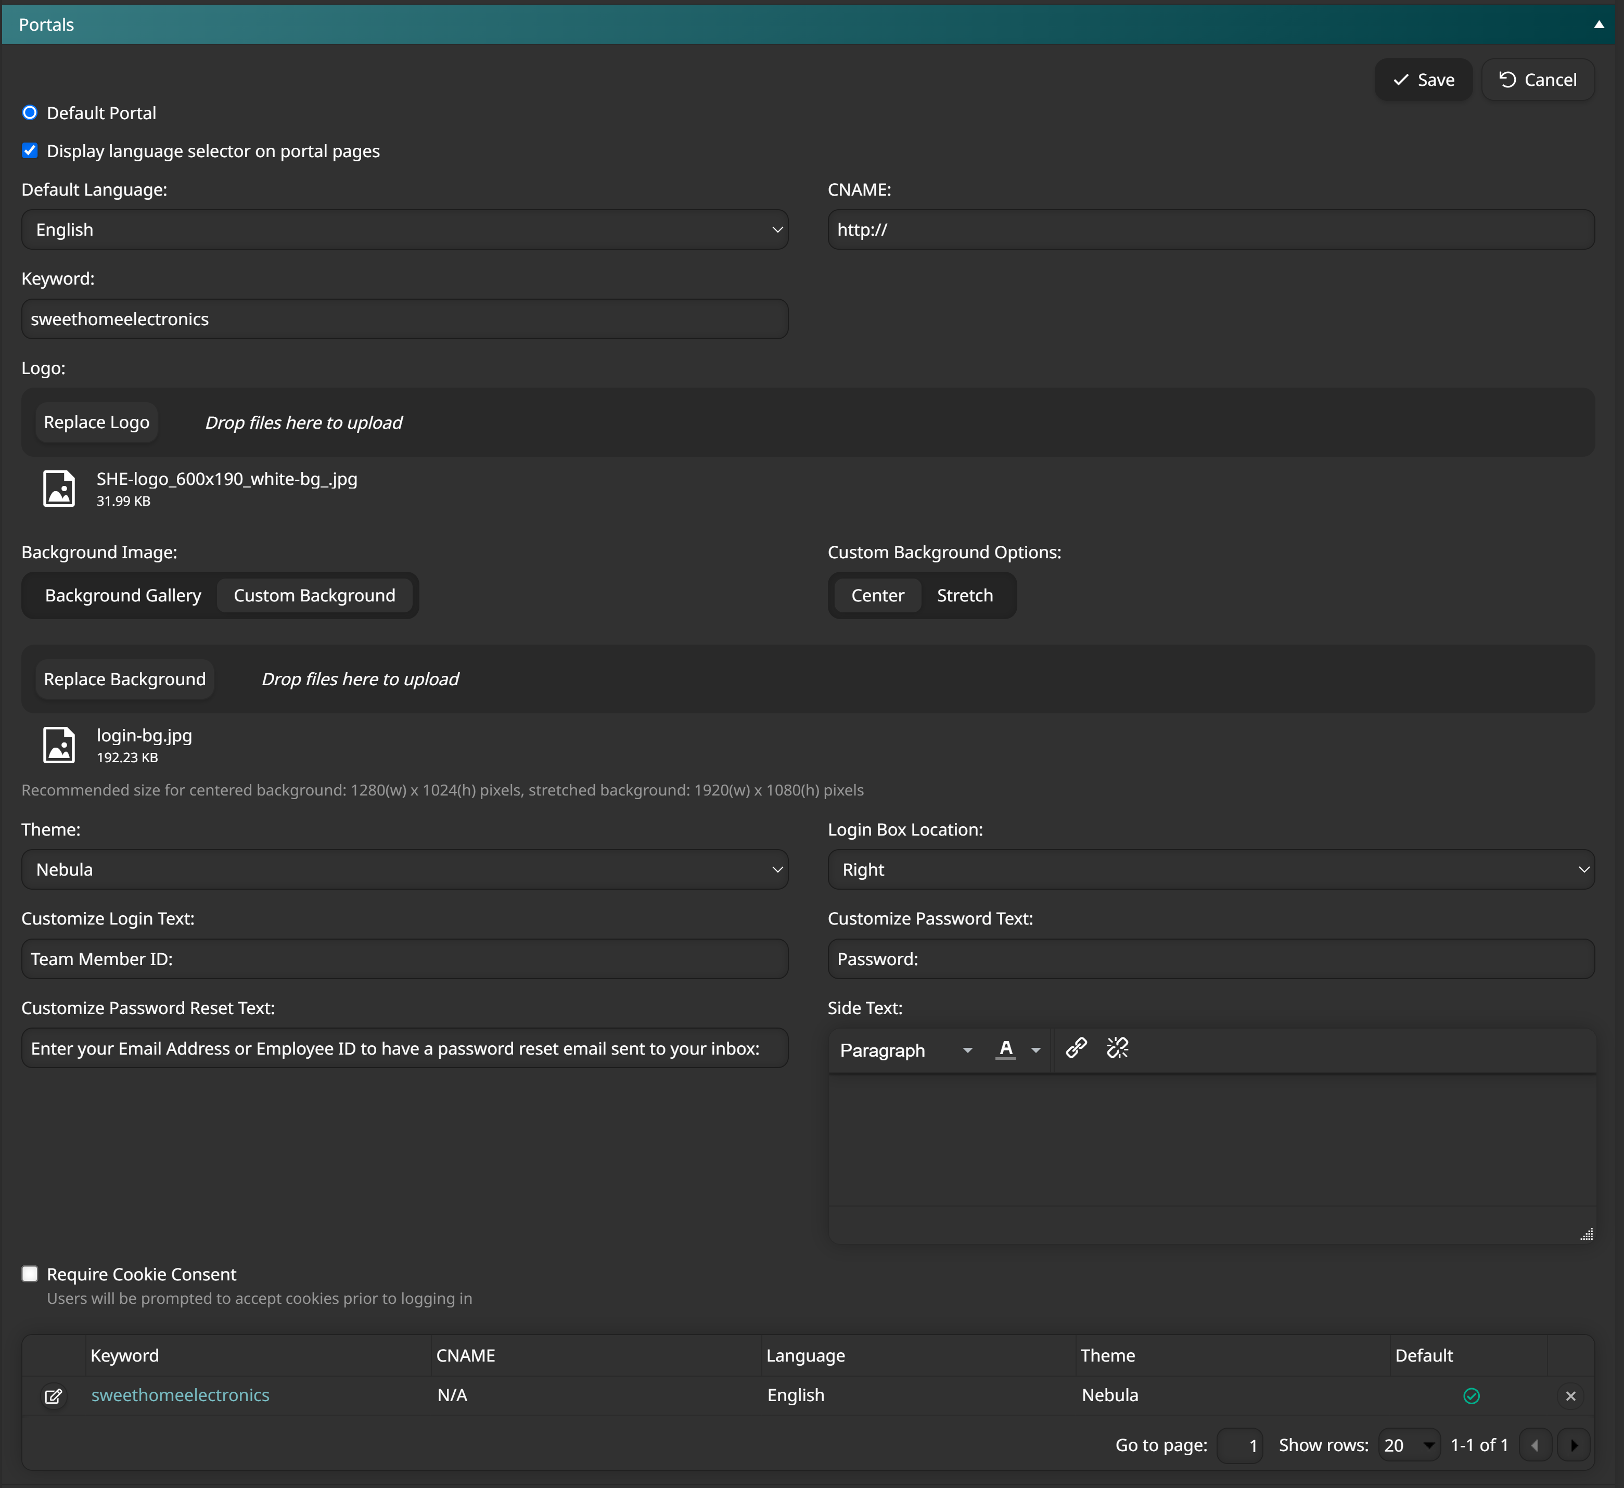Click the Customize Password Reset Text field
The width and height of the screenshot is (1624, 1488).
404,1048
